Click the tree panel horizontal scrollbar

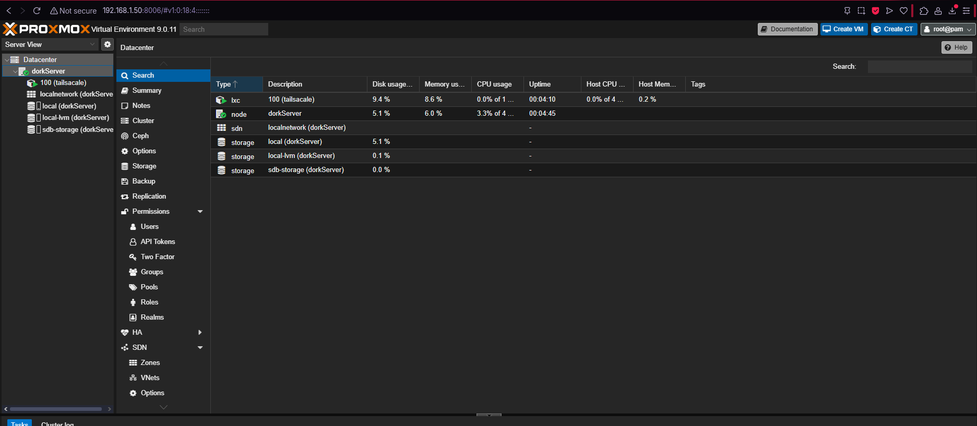click(56, 409)
